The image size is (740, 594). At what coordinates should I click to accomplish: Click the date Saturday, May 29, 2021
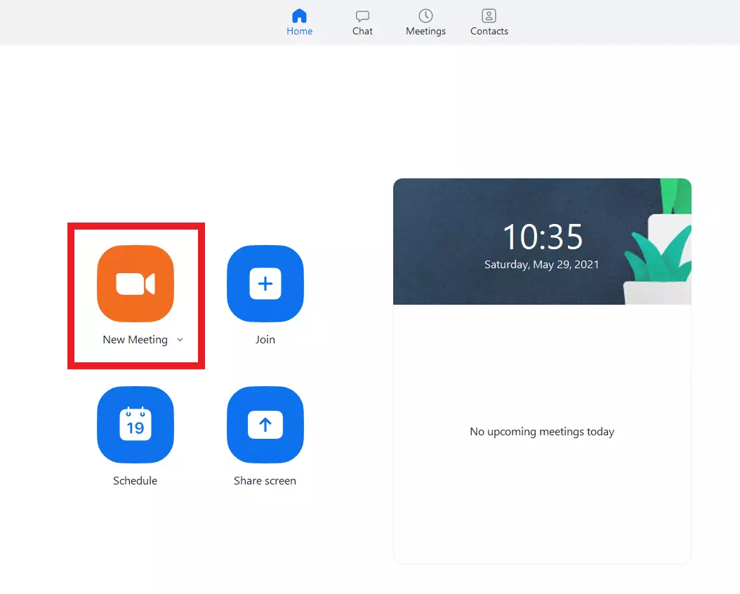point(541,265)
